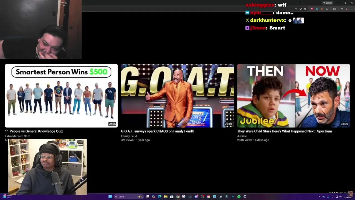Open the Windows Start menu
Viewport: 355px width, 200px height.
(110, 197)
